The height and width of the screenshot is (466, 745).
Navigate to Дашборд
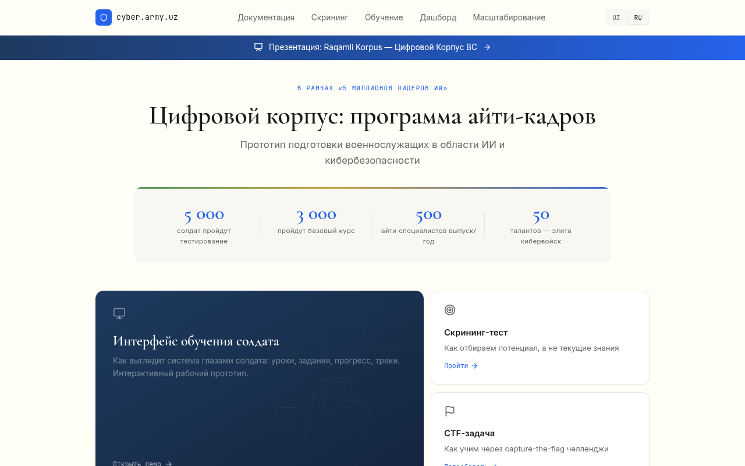pyautogui.click(x=438, y=17)
